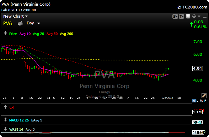Screen dimensions: 209x137
Task: Select the green Price plot label
Action: 13,34
